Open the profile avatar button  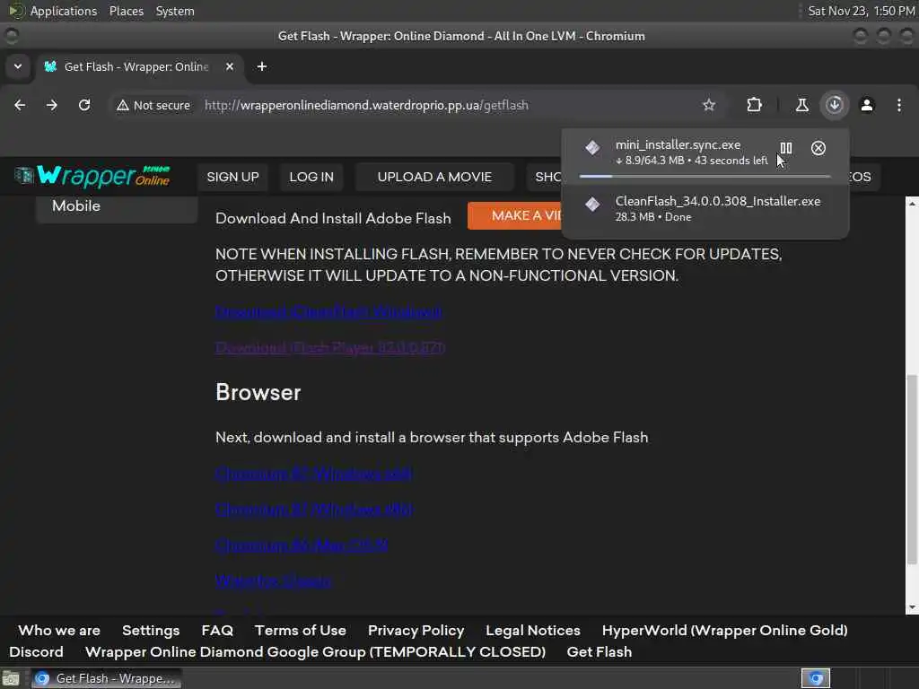pyautogui.click(x=867, y=105)
